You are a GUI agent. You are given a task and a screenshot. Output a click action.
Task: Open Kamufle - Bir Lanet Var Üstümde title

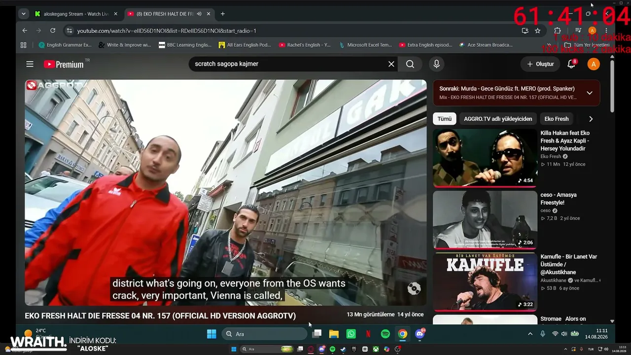pyautogui.click(x=569, y=265)
